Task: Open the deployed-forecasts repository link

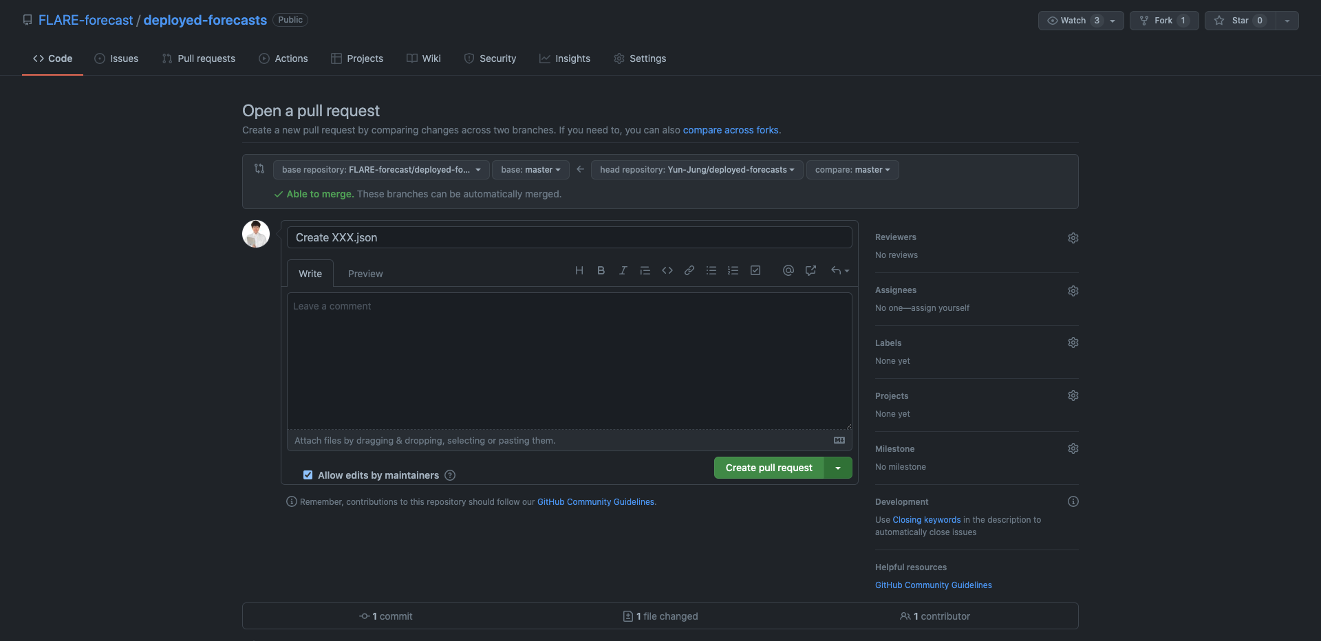Action: [205, 20]
